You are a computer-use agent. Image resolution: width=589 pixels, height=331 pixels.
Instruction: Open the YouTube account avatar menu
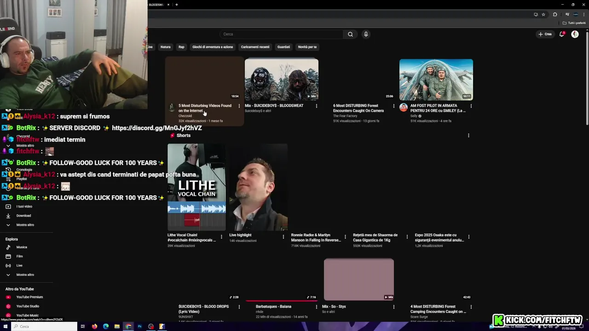[x=575, y=34]
